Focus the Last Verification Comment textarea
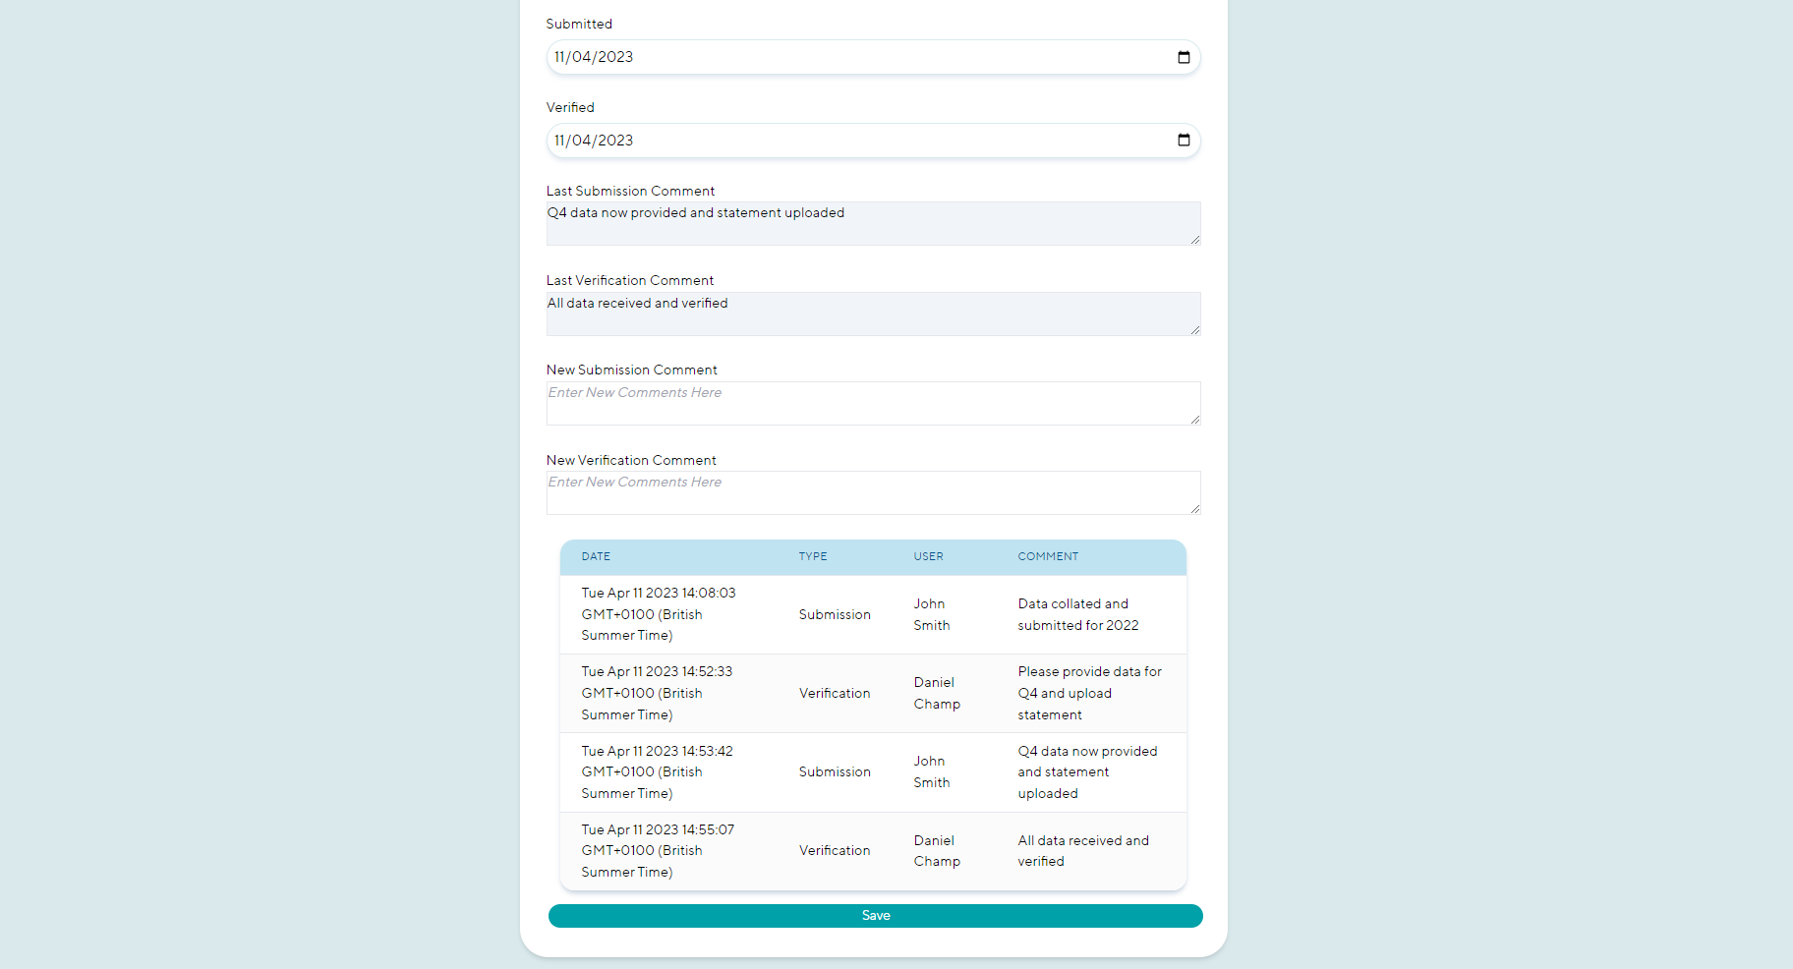1793x969 pixels. (873, 314)
